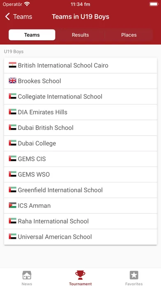Open the News house icon

pyautogui.click(x=27, y=275)
